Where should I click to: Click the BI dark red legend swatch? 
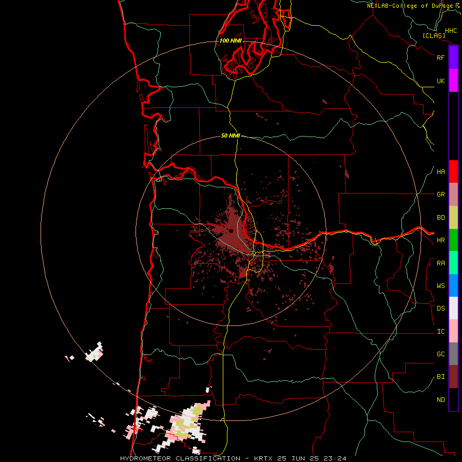[453, 377]
